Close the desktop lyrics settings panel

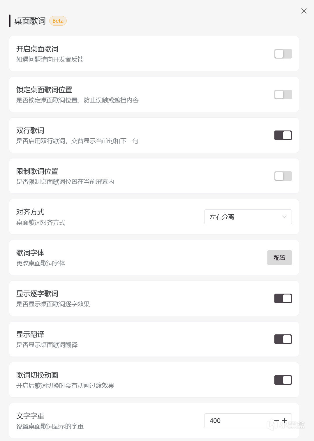point(304,11)
